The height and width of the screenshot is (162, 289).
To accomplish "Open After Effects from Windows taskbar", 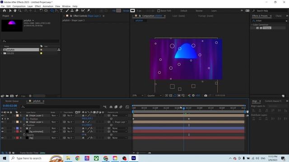I will click(134, 158).
